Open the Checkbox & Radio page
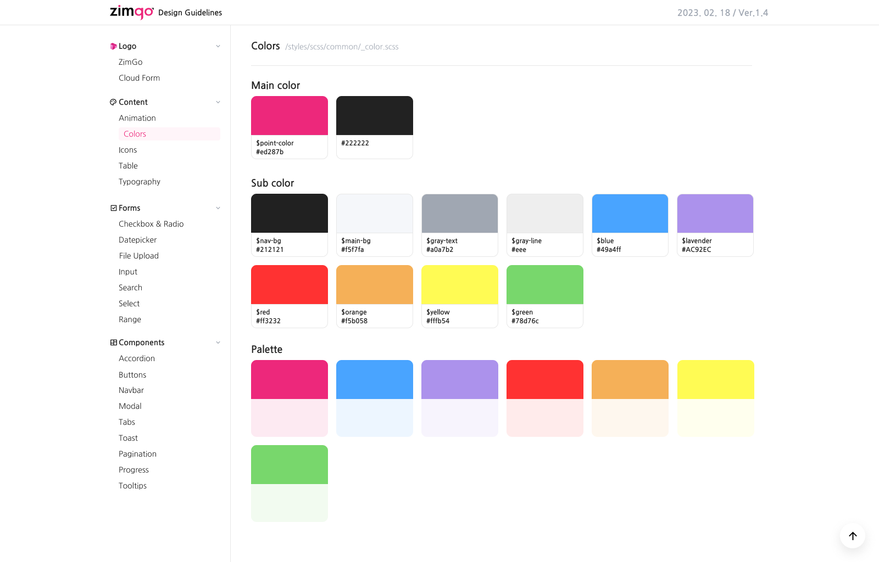This screenshot has height=562, width=879. [x=151, y=224]
